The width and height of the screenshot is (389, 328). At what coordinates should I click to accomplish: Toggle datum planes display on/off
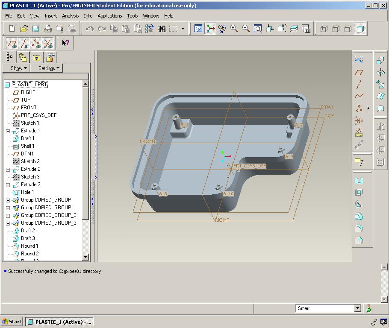[x=12, y=43]
